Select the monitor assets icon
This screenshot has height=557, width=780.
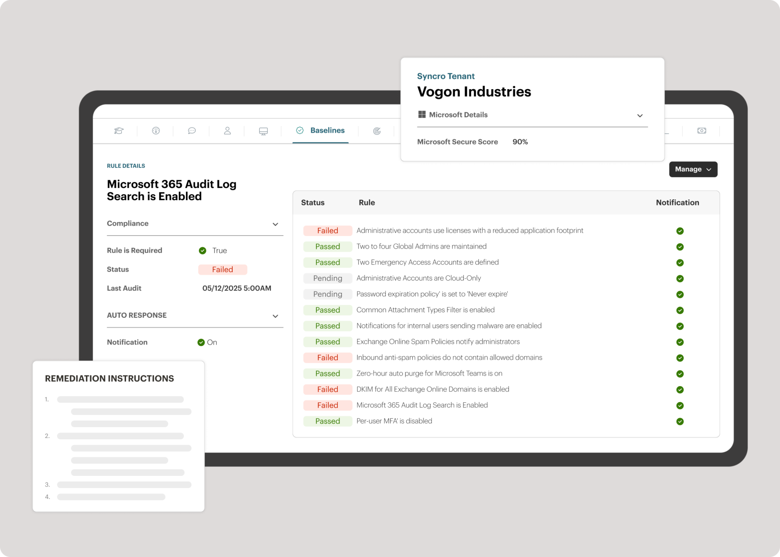pyautogui.click(x=262, y=131)
